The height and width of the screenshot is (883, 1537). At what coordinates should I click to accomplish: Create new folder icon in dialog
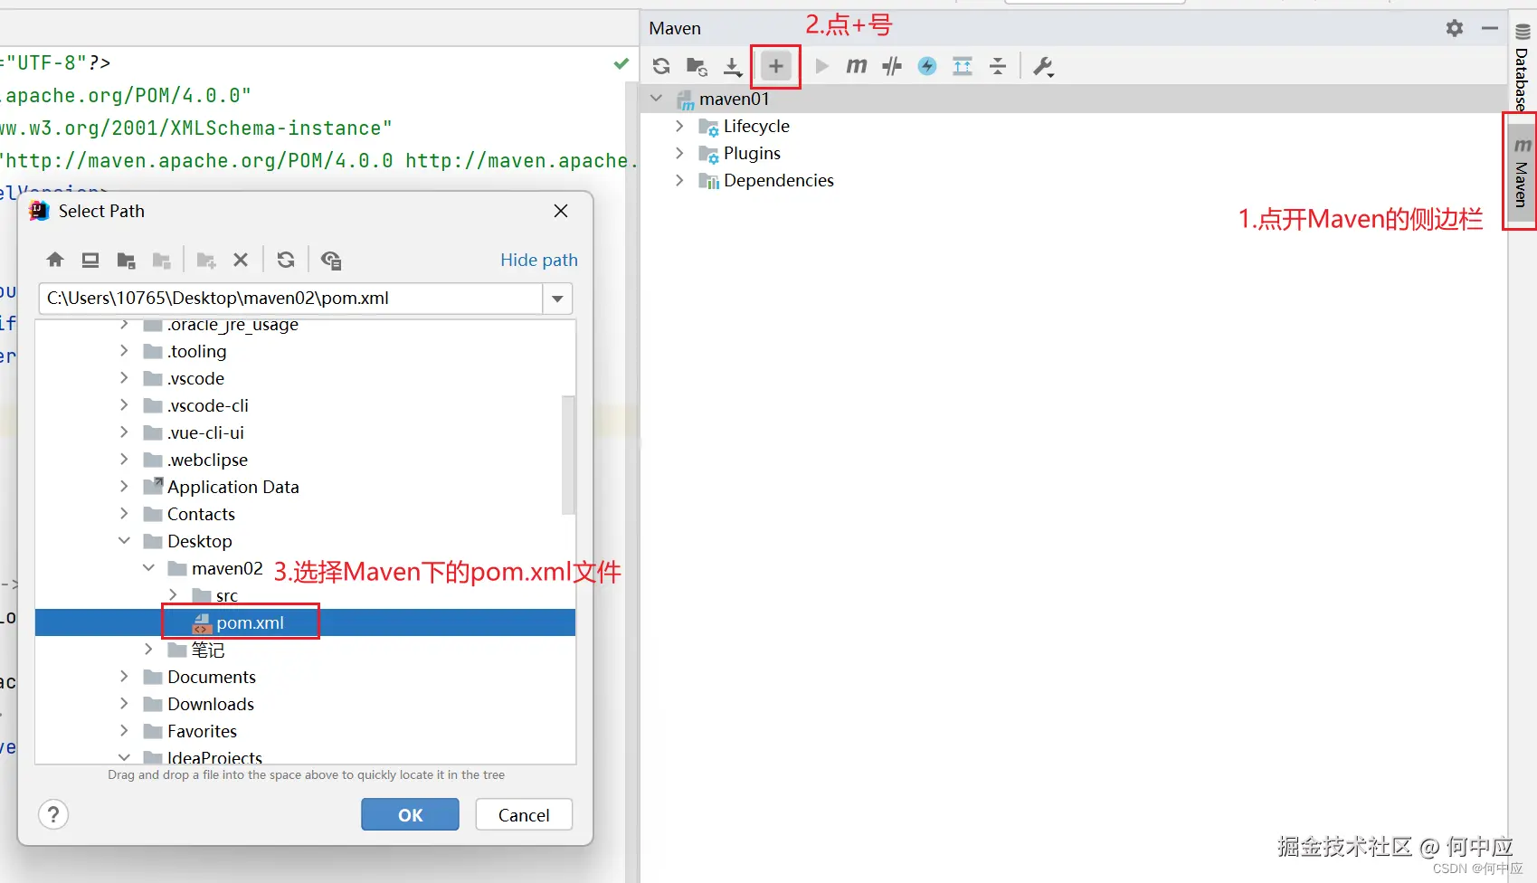[206, 261]
